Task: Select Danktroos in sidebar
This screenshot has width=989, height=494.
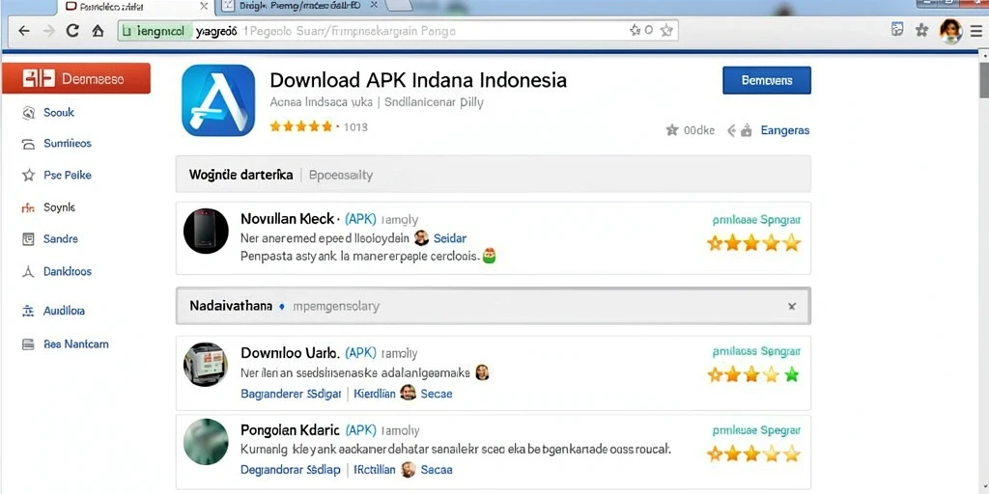Action: (x=68, y=271)
